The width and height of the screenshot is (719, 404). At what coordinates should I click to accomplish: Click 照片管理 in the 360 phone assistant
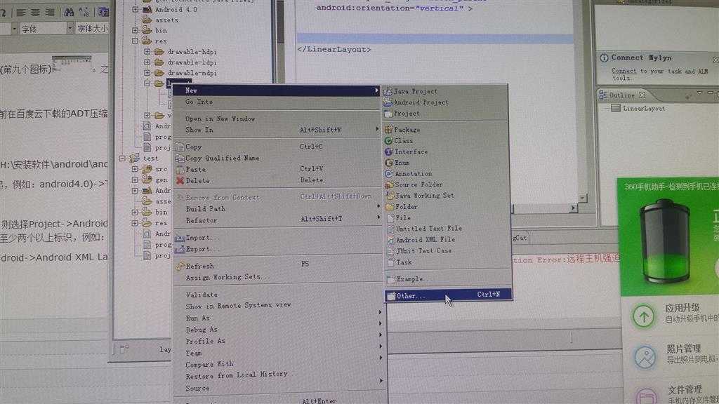(x=683, y=349)
